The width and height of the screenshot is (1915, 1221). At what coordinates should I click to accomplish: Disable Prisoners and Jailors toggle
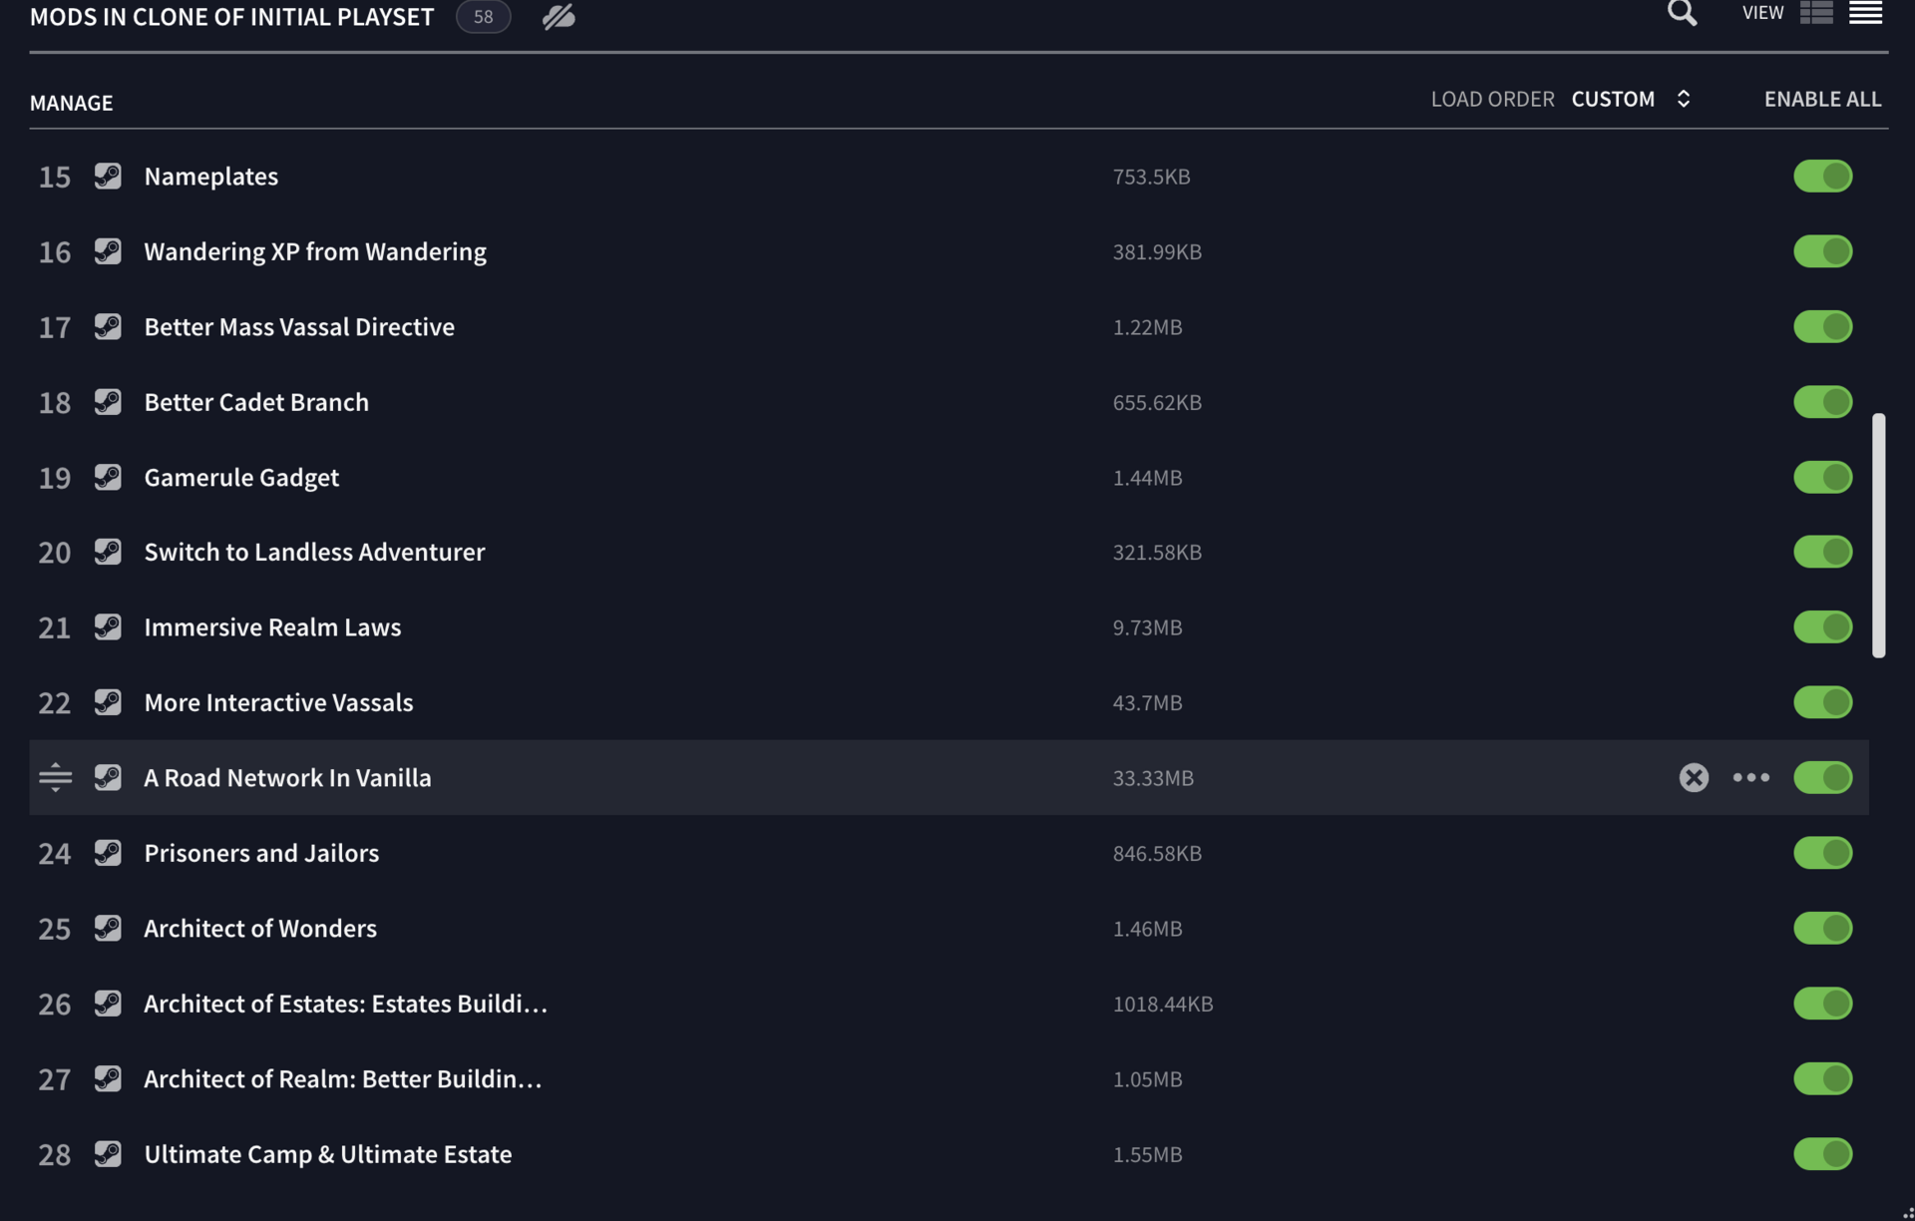click(1822, 853)
